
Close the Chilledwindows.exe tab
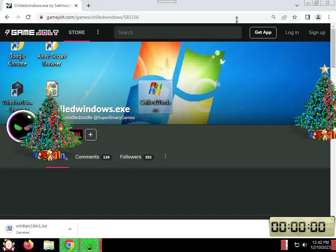[x=76, y=6]
